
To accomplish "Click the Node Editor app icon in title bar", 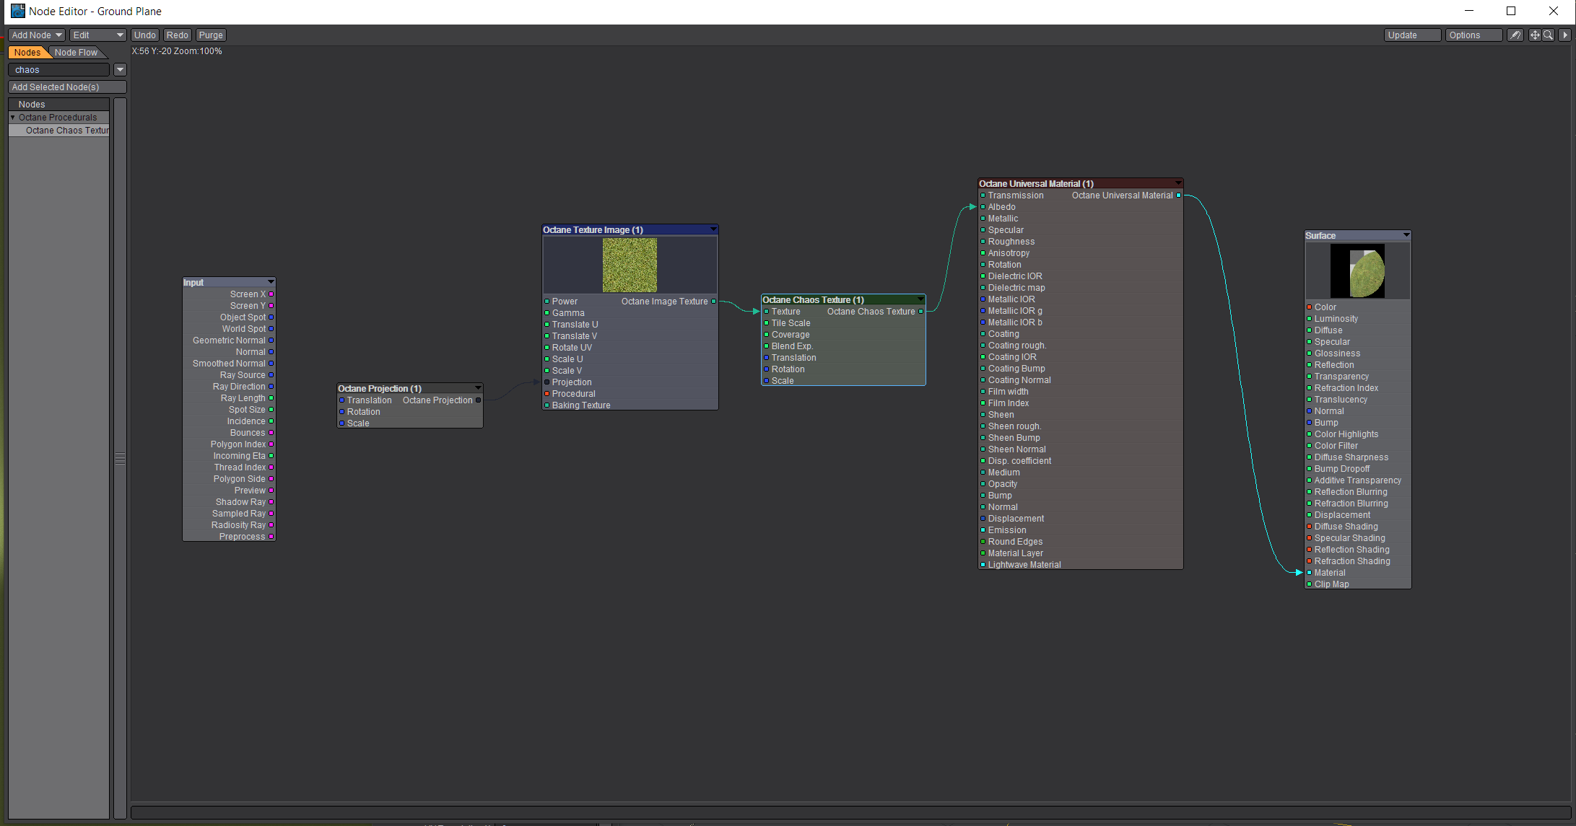I will (x=17, y=11).
